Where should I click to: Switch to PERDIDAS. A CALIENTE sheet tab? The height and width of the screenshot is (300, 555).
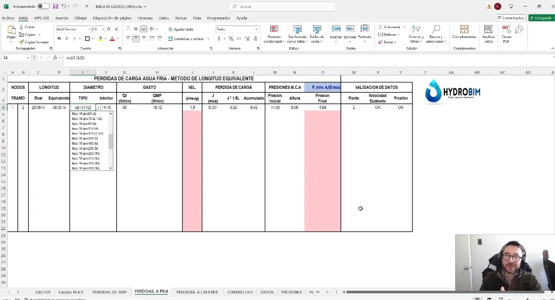click(197, 292)
